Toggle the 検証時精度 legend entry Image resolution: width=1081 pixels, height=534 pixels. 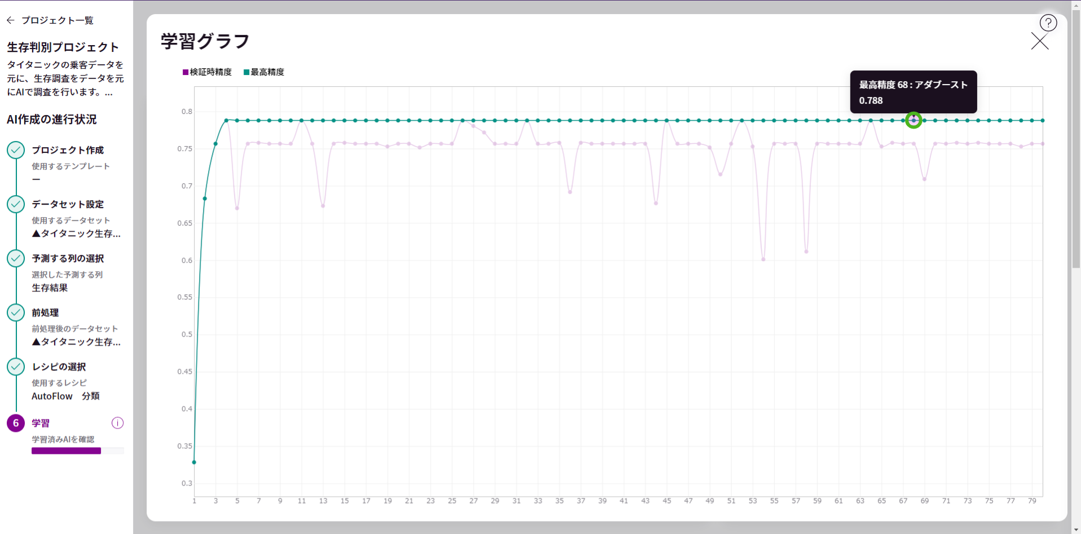click(207, 72)
